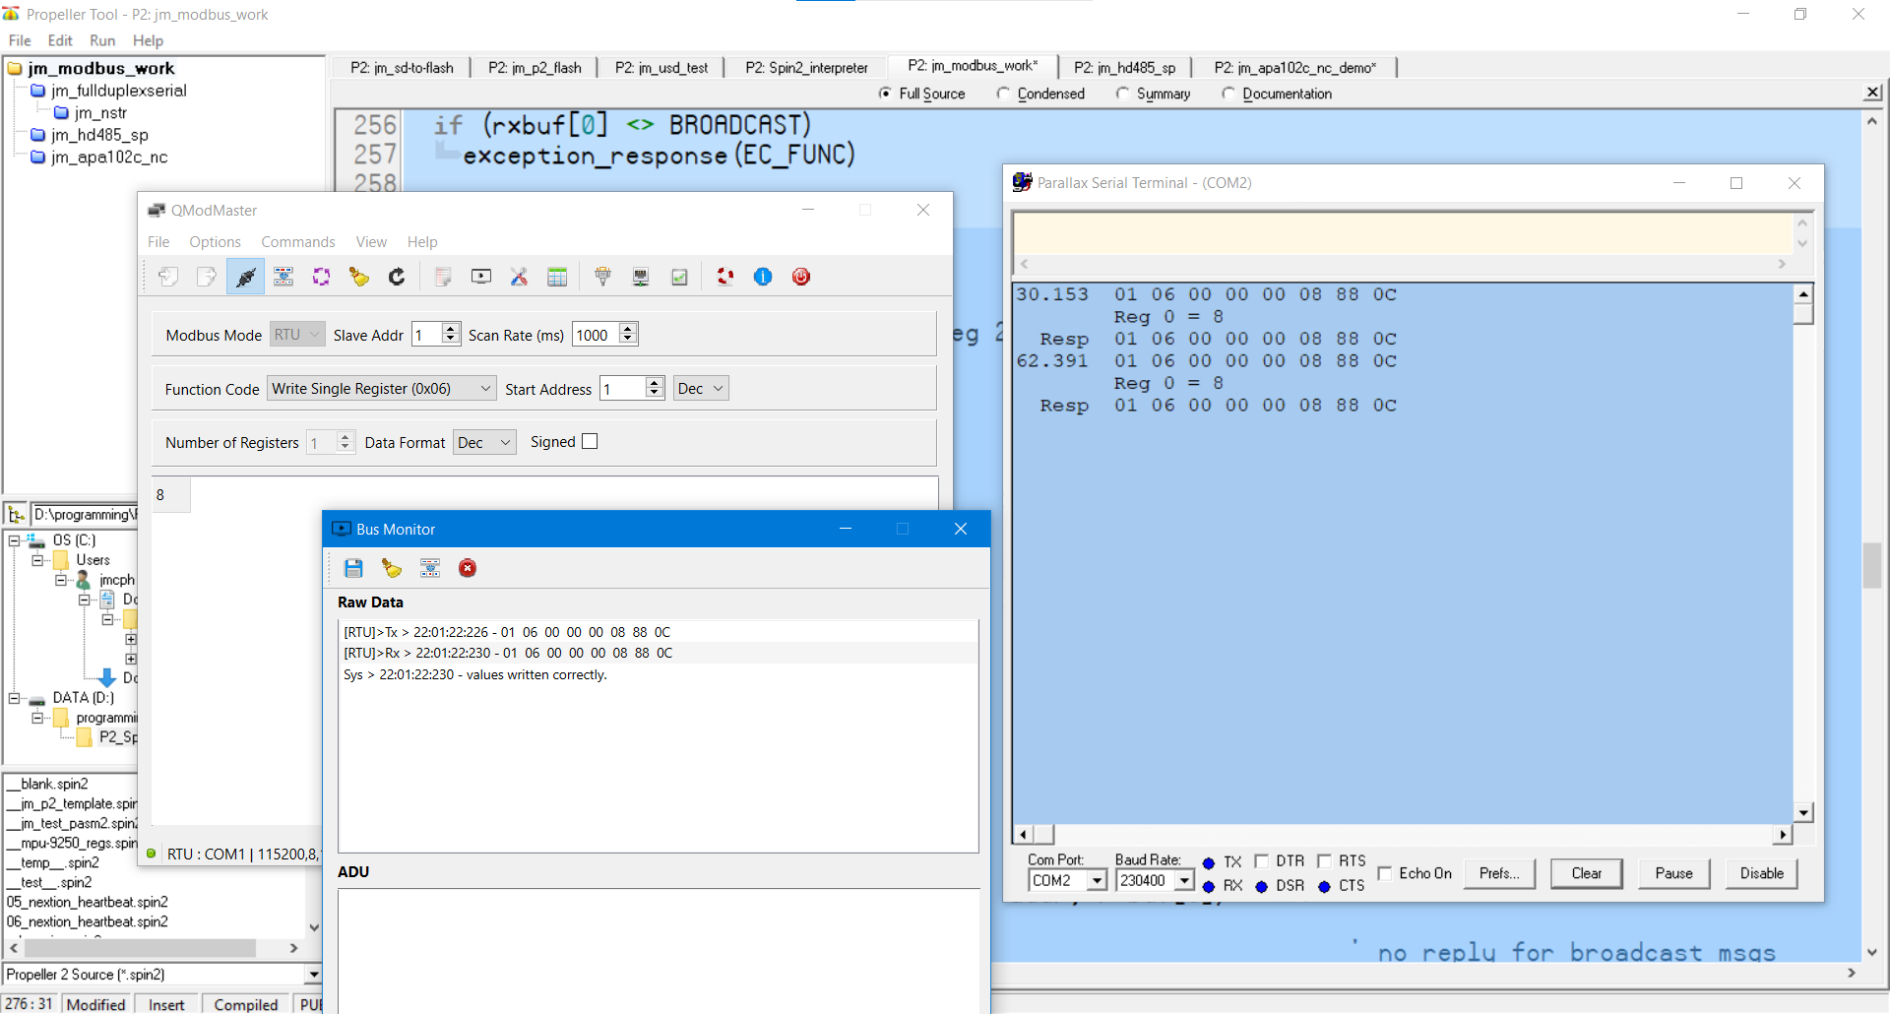Select the Summary view radio button

pyautogui.click(x=1122, y=94)
